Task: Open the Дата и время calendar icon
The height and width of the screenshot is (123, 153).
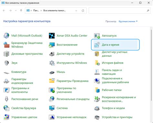Action: (x=97, y=45)
